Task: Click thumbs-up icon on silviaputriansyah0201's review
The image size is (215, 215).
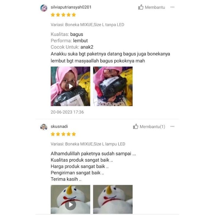Action: [141, 7]
